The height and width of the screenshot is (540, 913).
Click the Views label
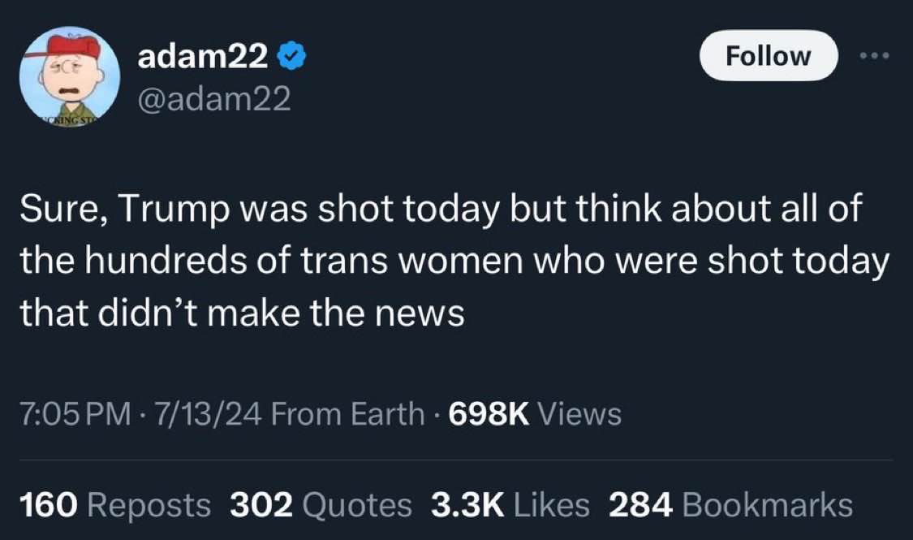pyautogui.click(x=579, y=413)
